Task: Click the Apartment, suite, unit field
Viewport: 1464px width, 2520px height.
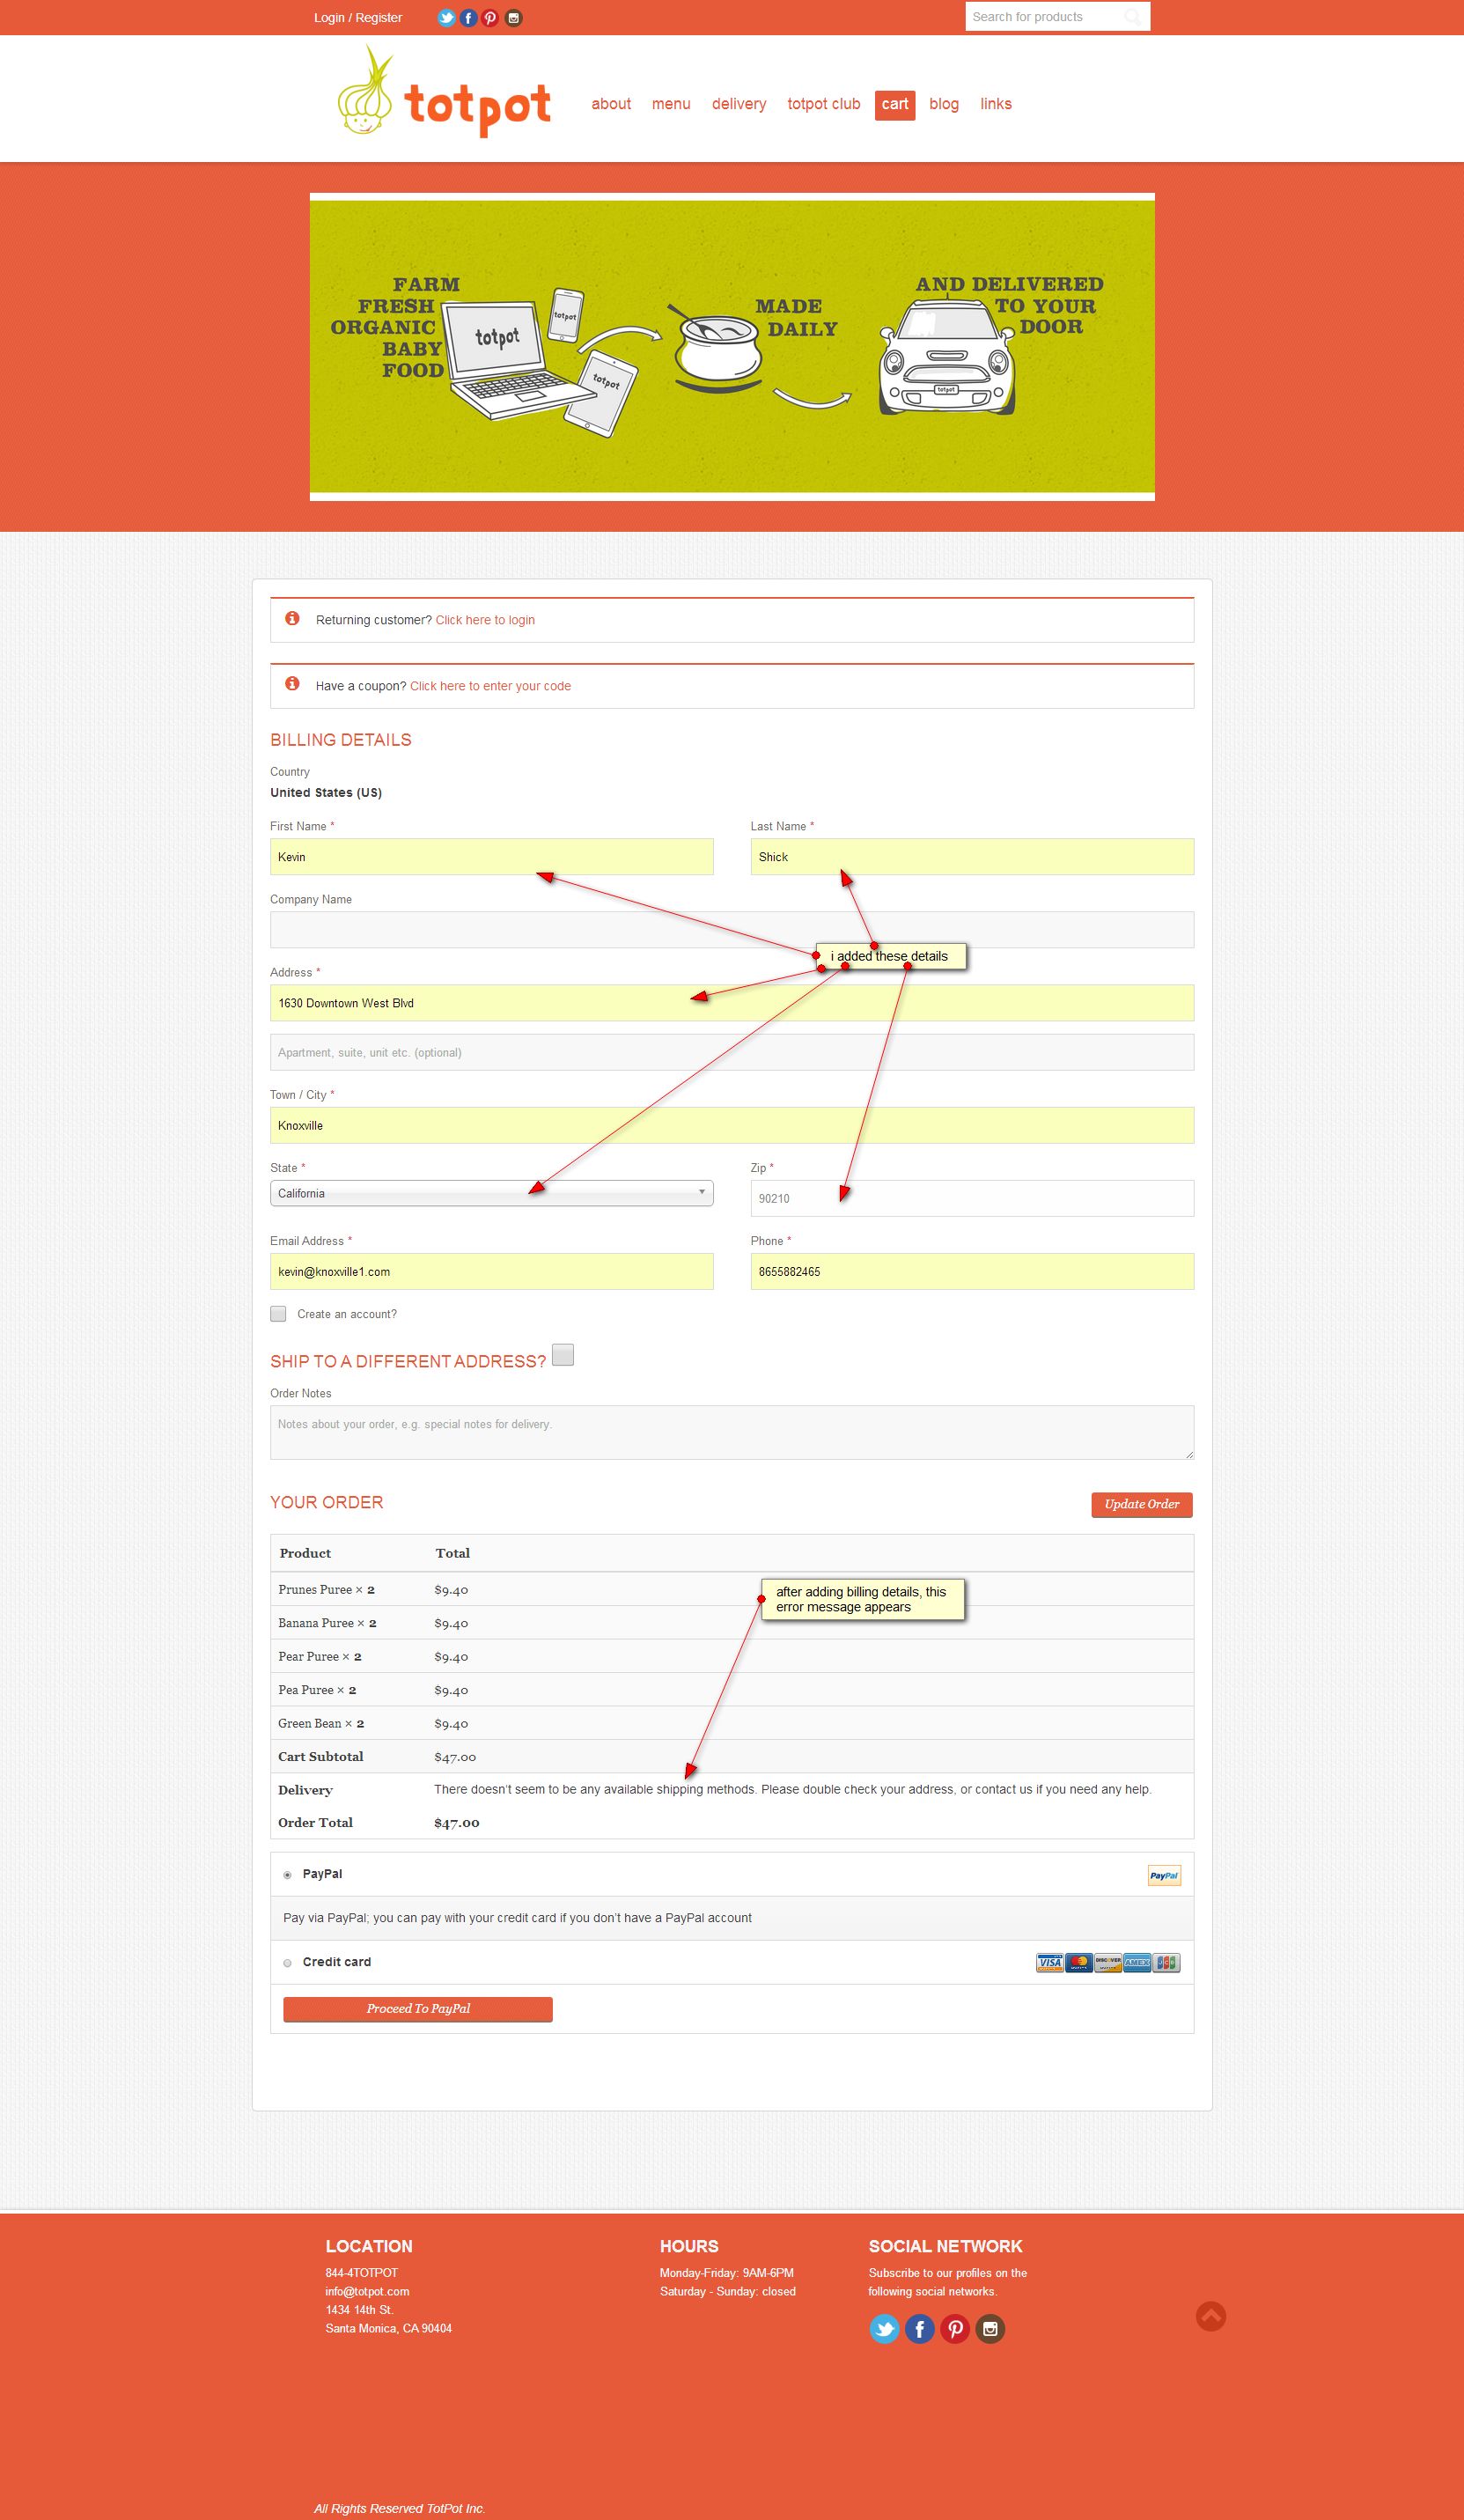Action: [x=732, y=1052]
